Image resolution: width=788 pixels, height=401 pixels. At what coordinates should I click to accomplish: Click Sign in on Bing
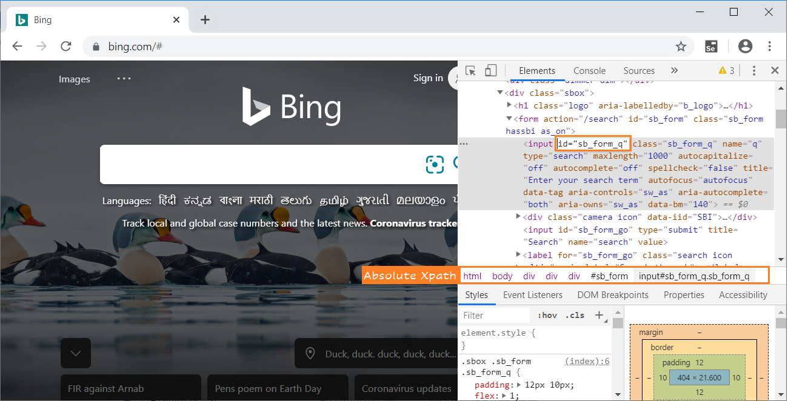[x=428, y=78]
